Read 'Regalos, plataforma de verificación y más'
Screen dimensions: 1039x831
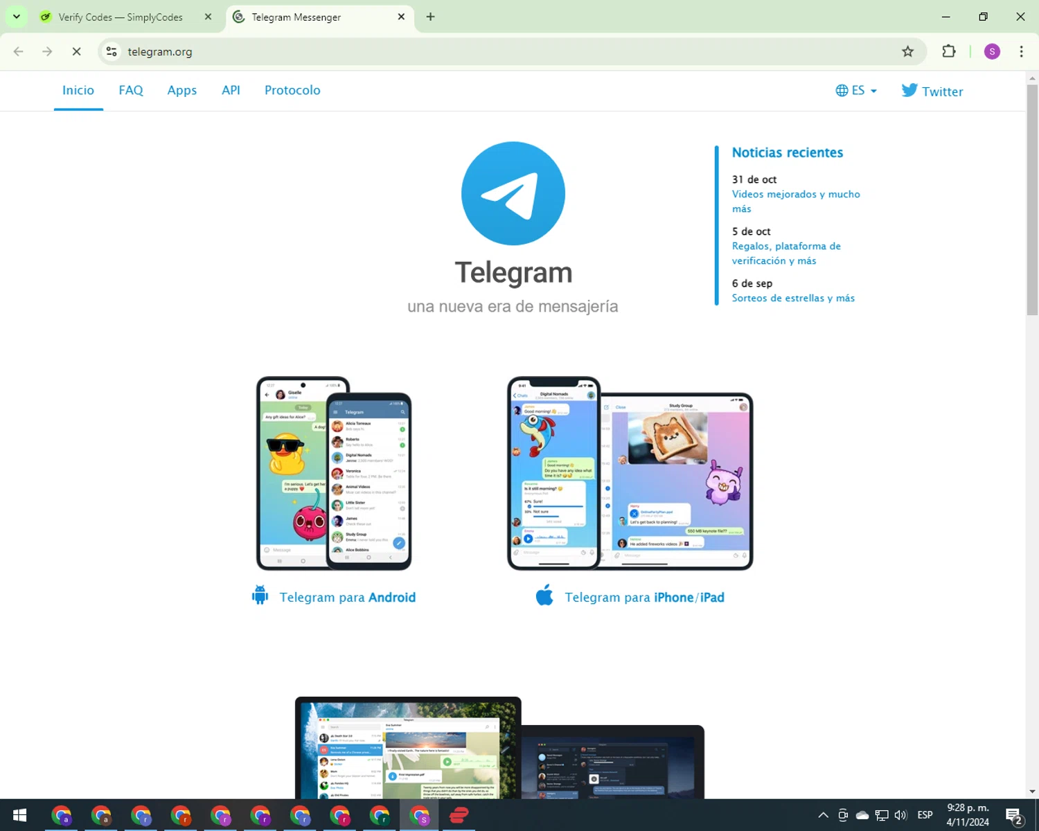coord(786,253)
